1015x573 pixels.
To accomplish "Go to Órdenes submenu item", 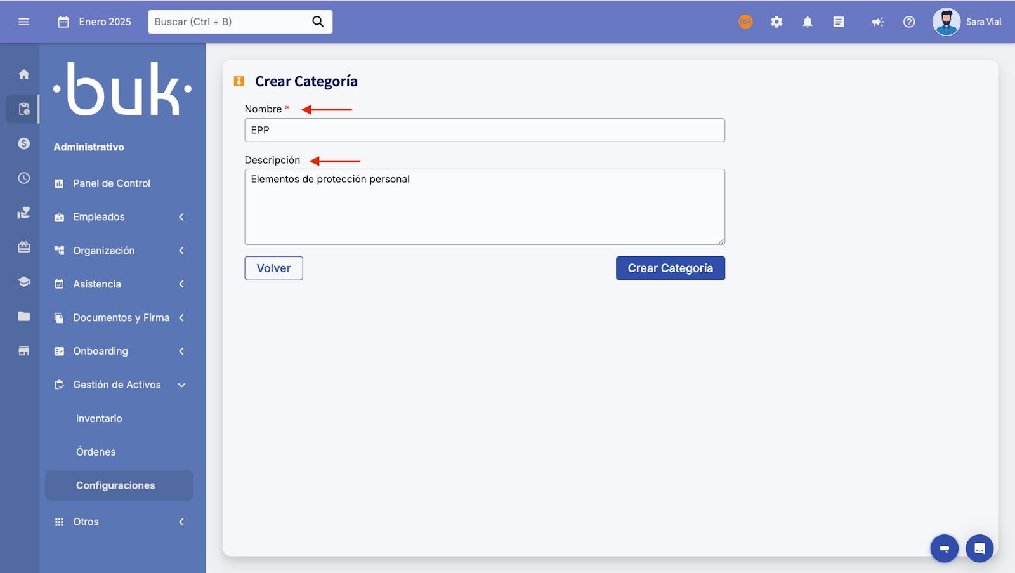I will tap(96, 452).
